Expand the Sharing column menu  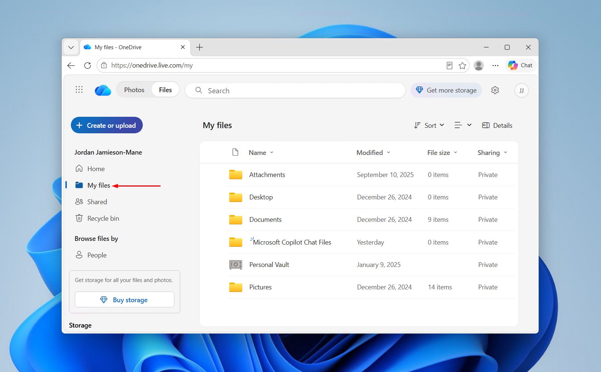pyautogui.click(x=506, y=152)
